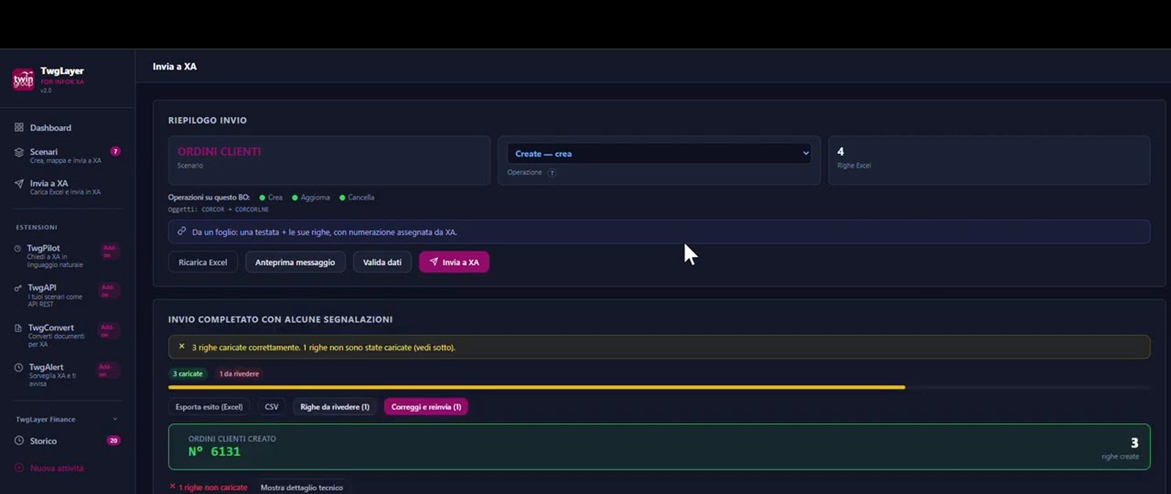Open Anteprima messaggio preview
The image size is (1171, 494).
click(x=295, y=262)
